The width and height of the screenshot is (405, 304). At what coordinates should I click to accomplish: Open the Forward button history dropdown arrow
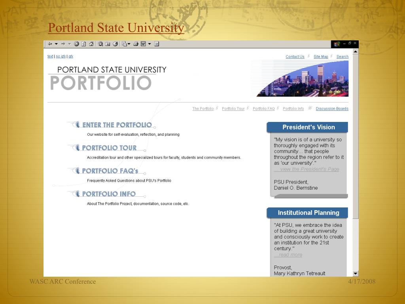[x=70, y=44]
